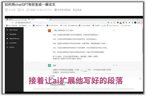
Task: Open the browser side panel icon
Action: [x=132, y=23]
